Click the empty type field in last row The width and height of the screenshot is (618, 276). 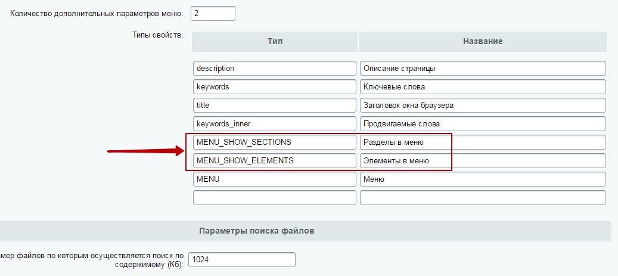coord(274,198)
